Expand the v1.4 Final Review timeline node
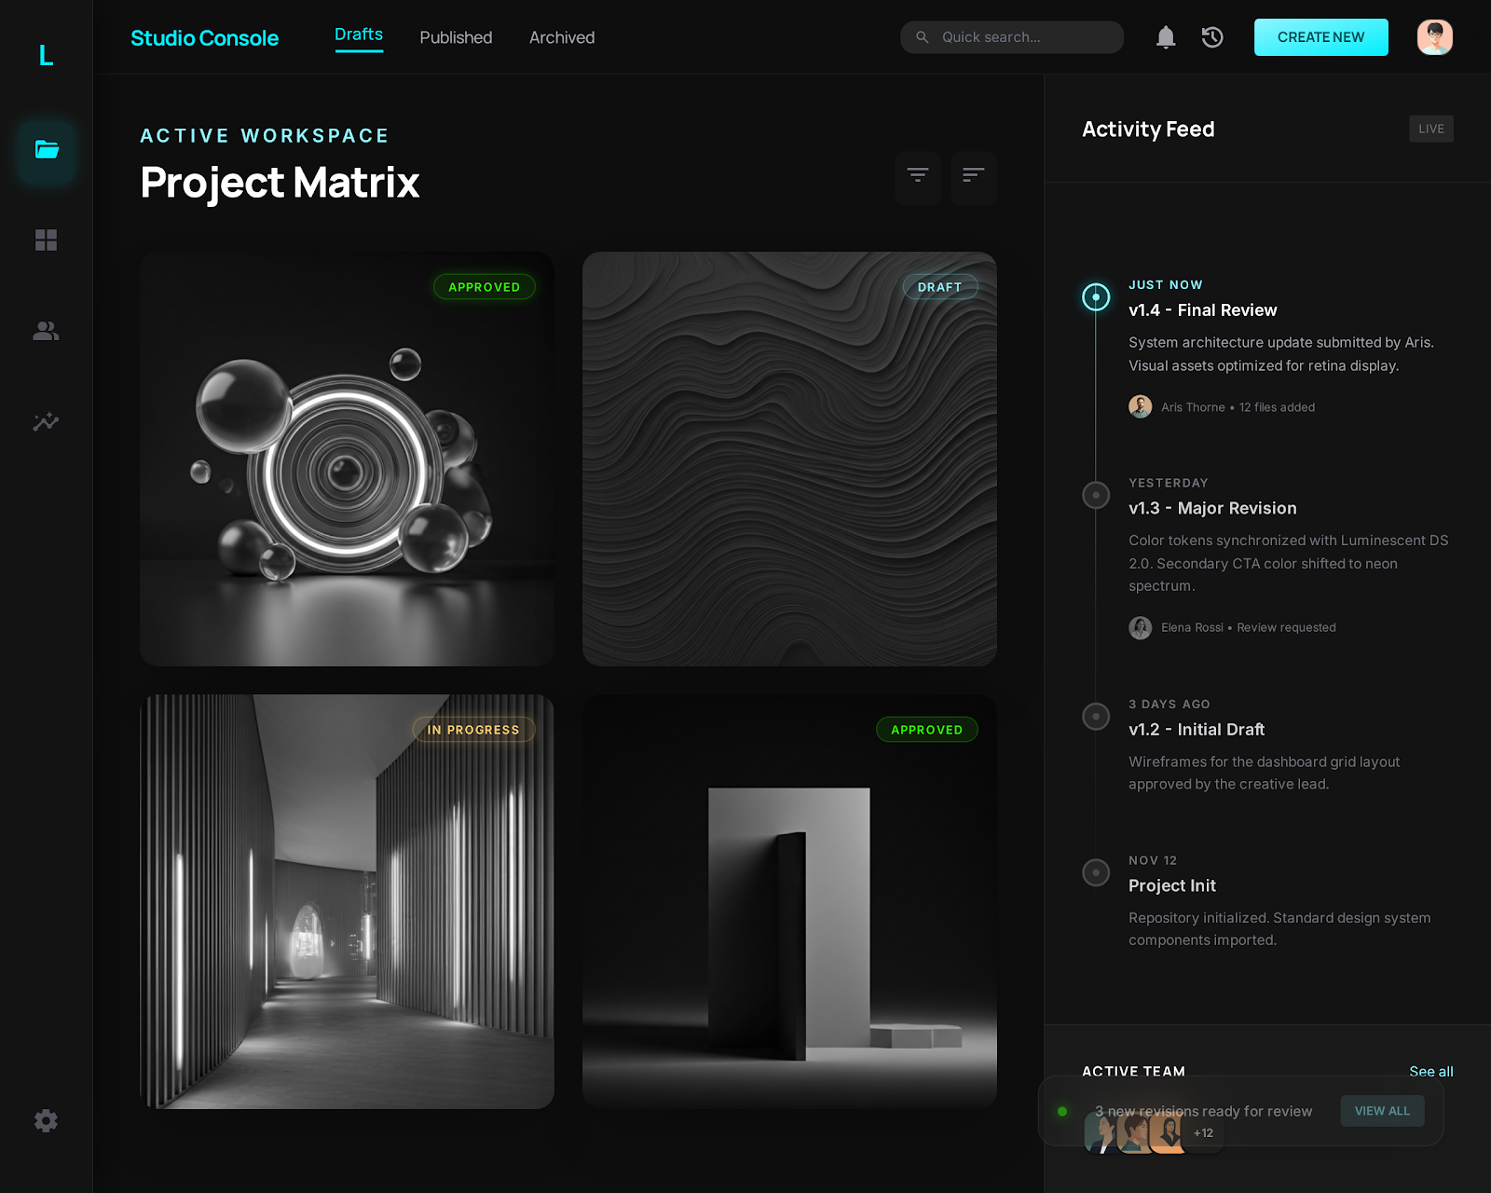The height and width of the screenshot is (1193, 1491). coord(1096,296)
